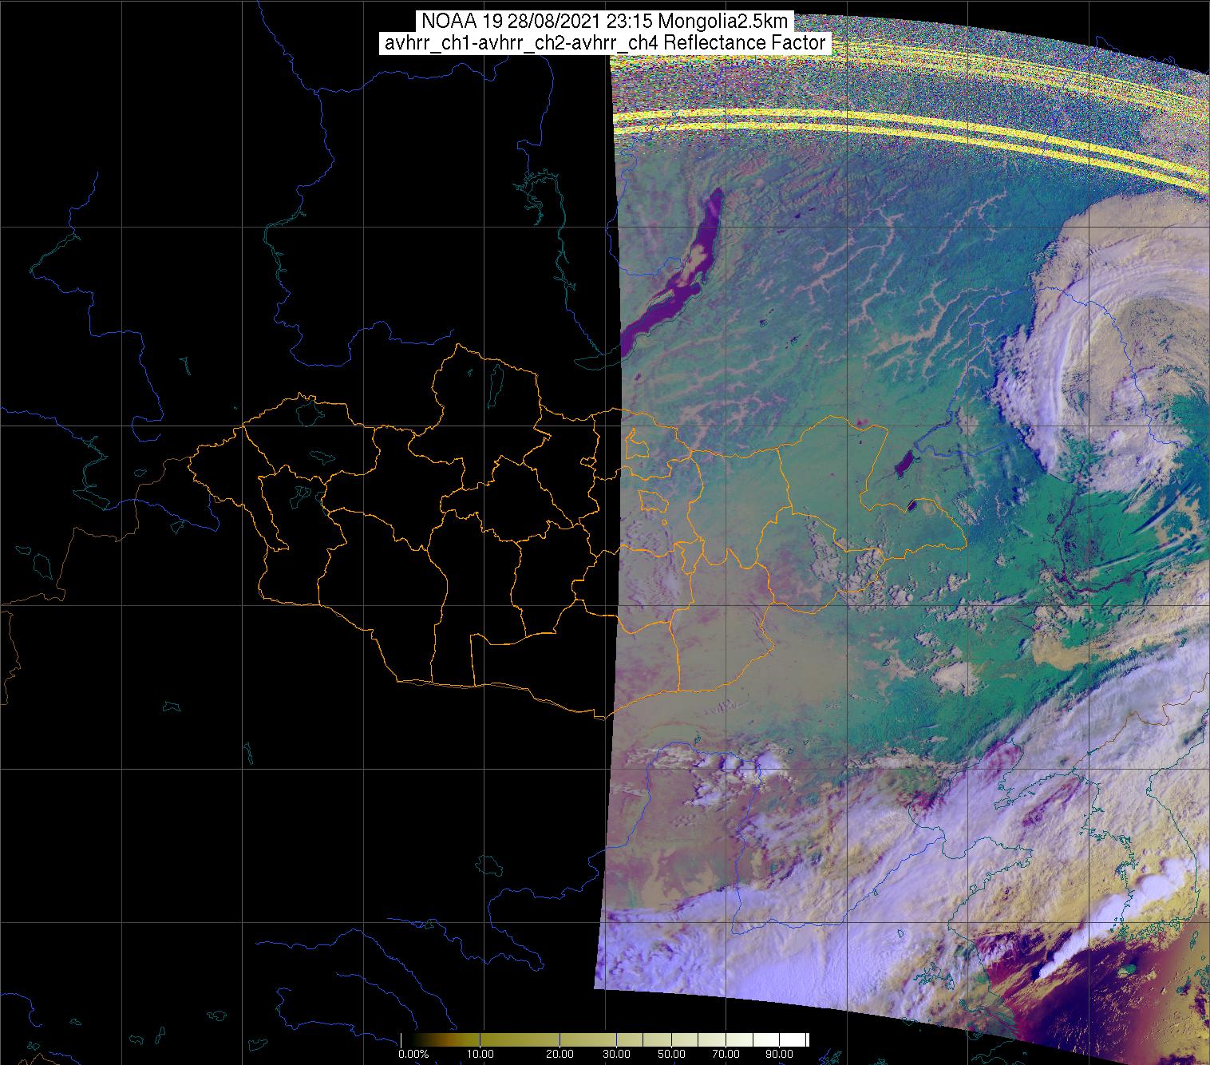
Task: Click the title line "NOAA 19 28/08/2021 23:15 Mongolia2.5km"
Action: tap(605, 22)
